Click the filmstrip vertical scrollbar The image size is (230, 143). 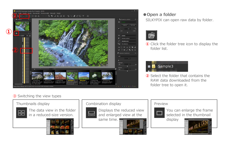coord(116,77)
